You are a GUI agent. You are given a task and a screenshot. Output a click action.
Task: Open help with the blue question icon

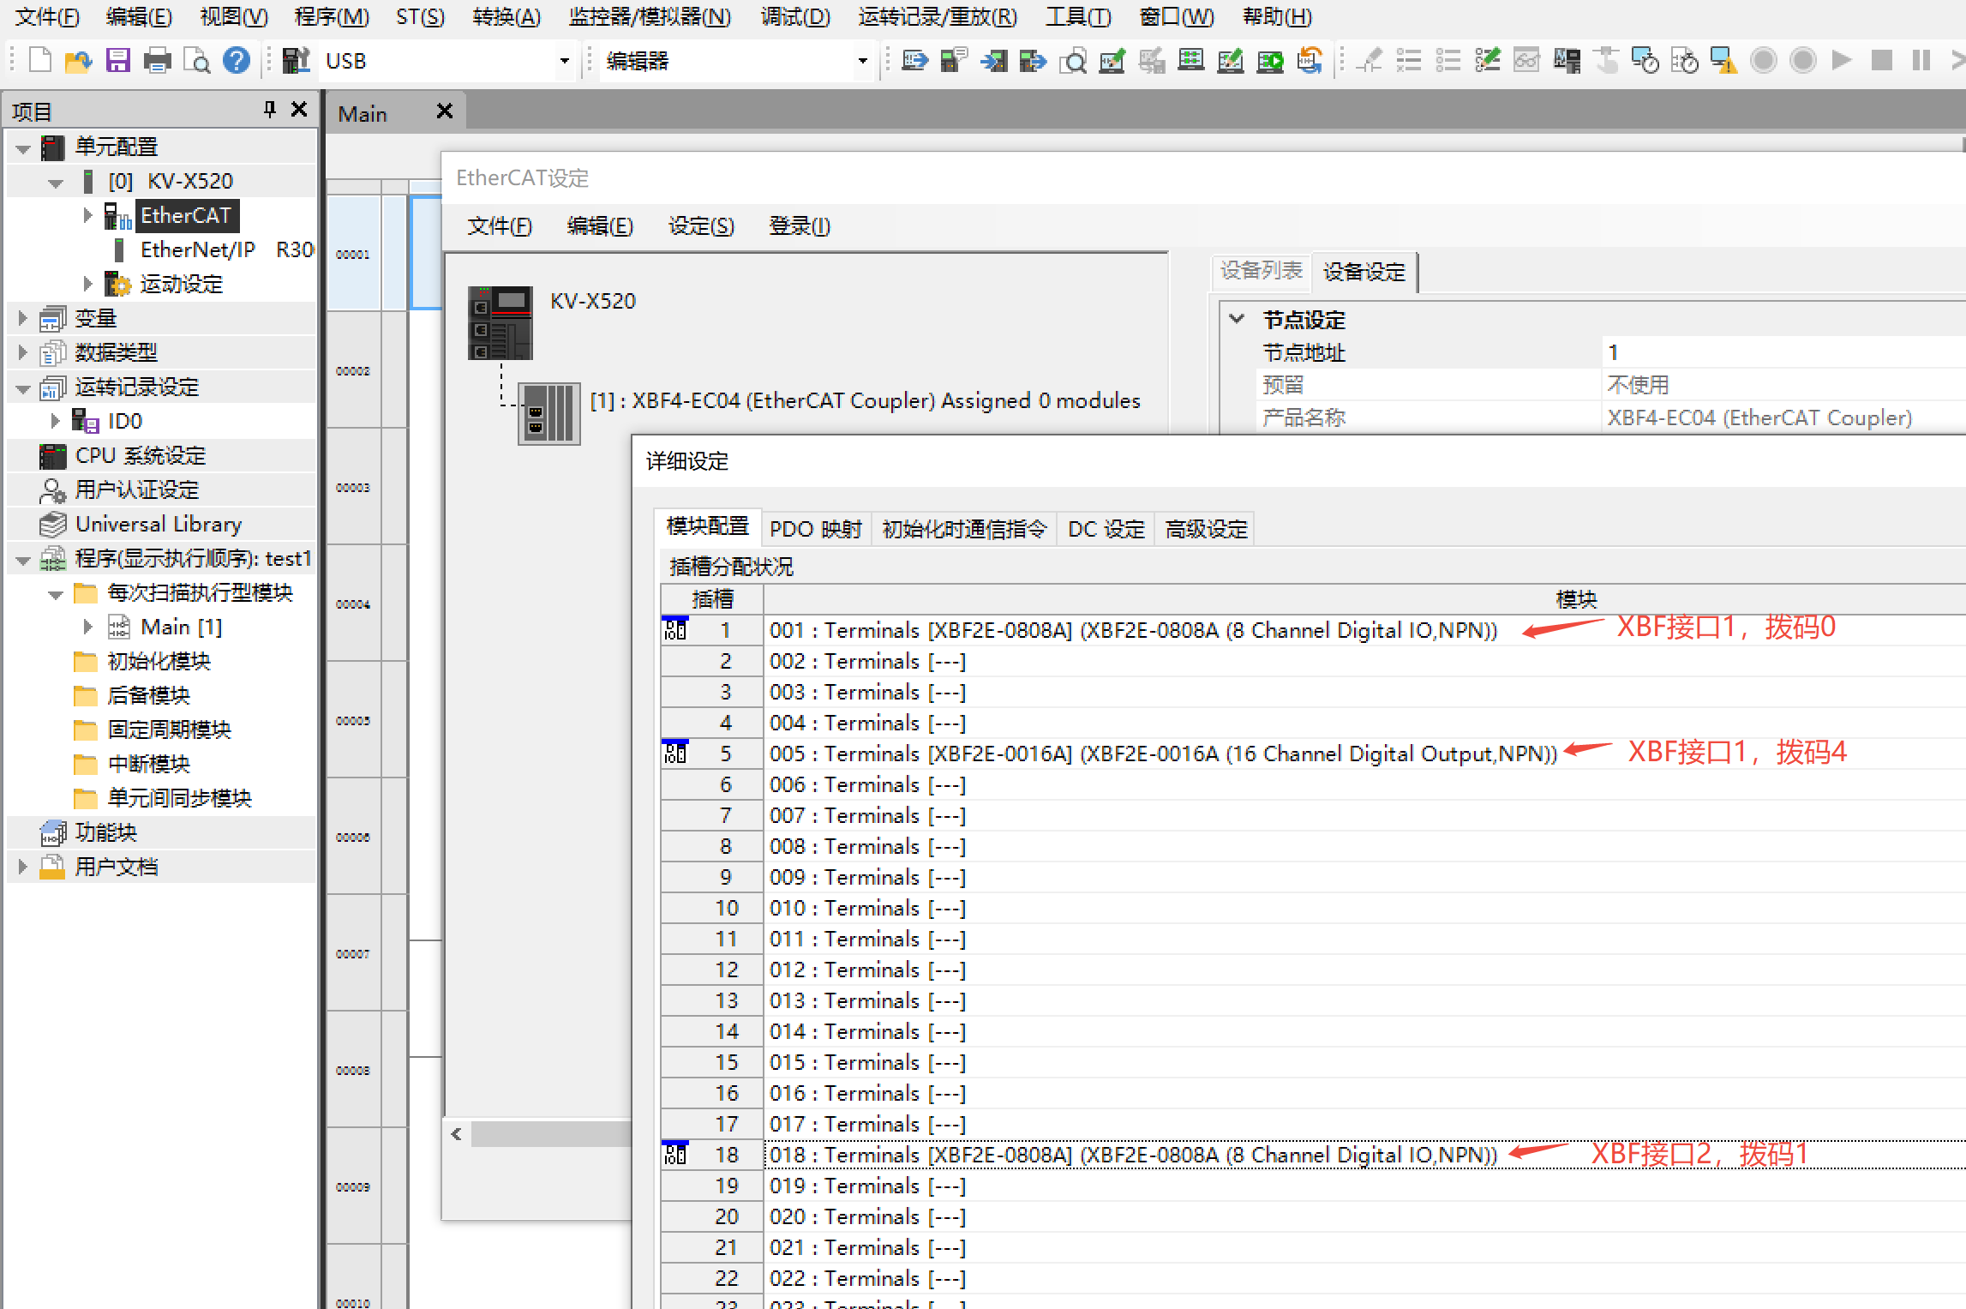tap(237, 61)
